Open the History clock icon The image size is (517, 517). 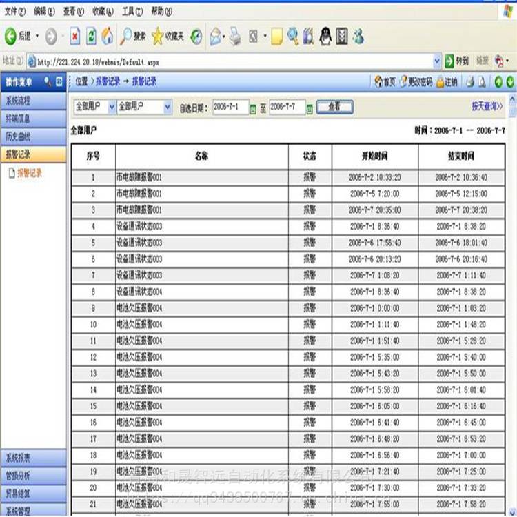196,37
